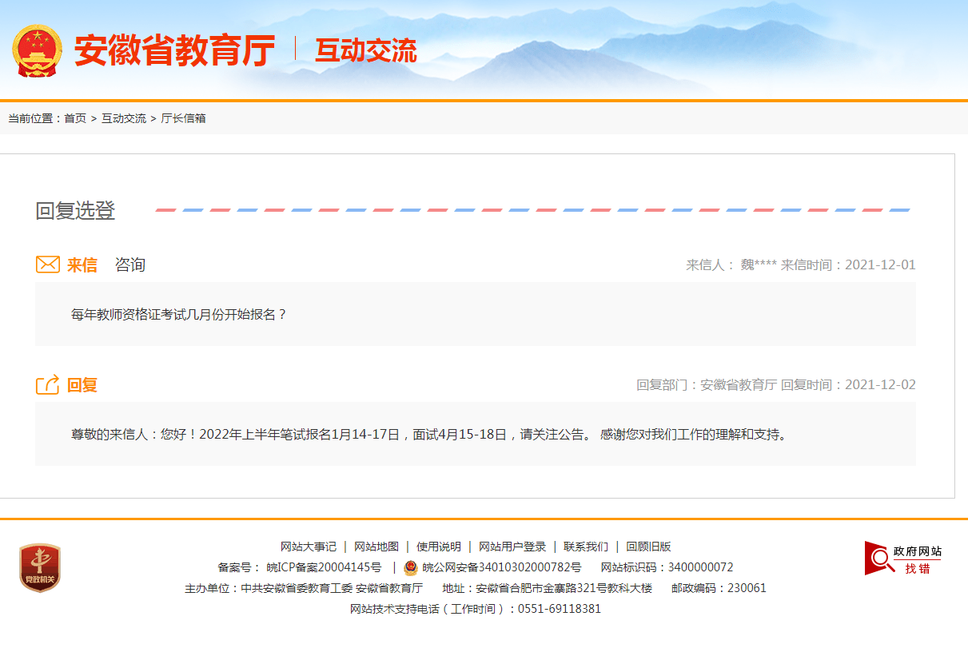
Task: Open the 网站大事记 footer link
Action: 309,547
